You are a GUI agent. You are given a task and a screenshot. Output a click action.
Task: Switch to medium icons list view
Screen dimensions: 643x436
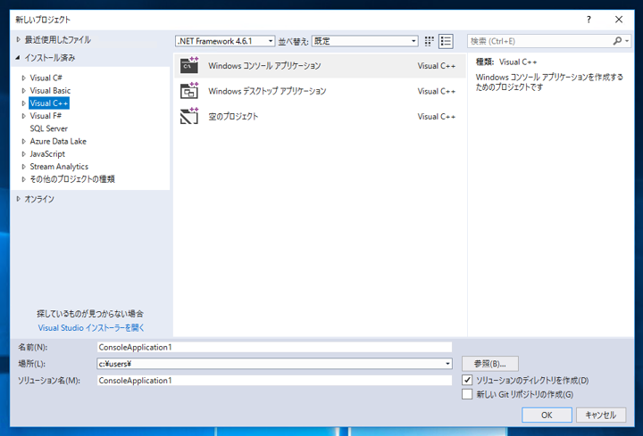(x=446, y=41)
